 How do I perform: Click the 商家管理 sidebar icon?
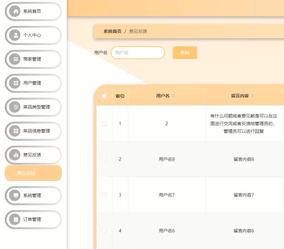pyautogui.click(x=15, y=59)
